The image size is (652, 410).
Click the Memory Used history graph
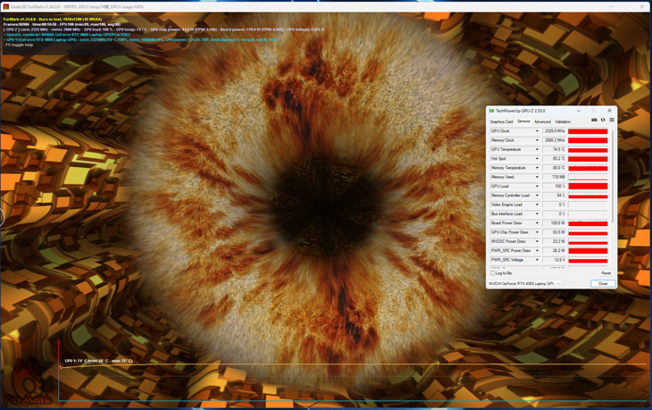tap(588, 177)
